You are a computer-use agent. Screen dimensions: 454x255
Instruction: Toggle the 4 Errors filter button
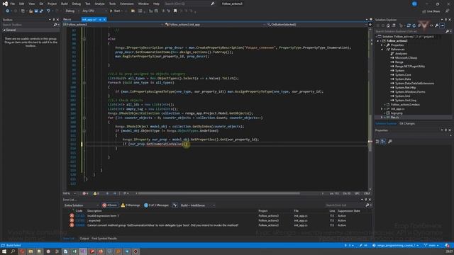click(x=110, y=205)
